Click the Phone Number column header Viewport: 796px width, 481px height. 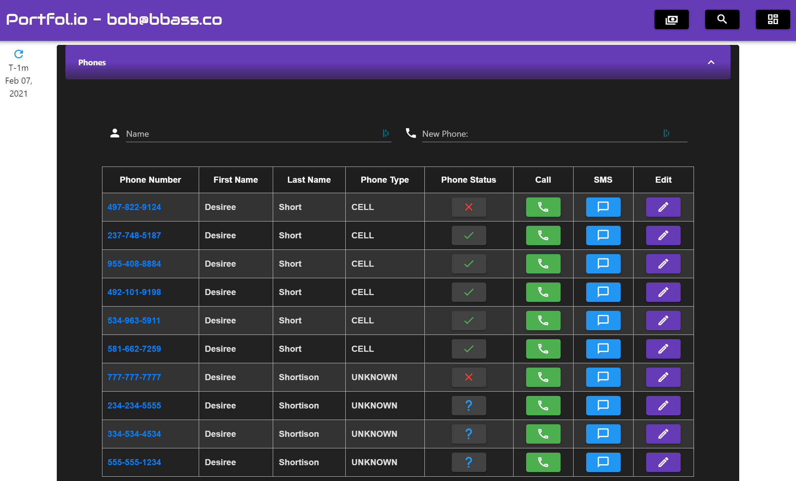pos(150,180)
